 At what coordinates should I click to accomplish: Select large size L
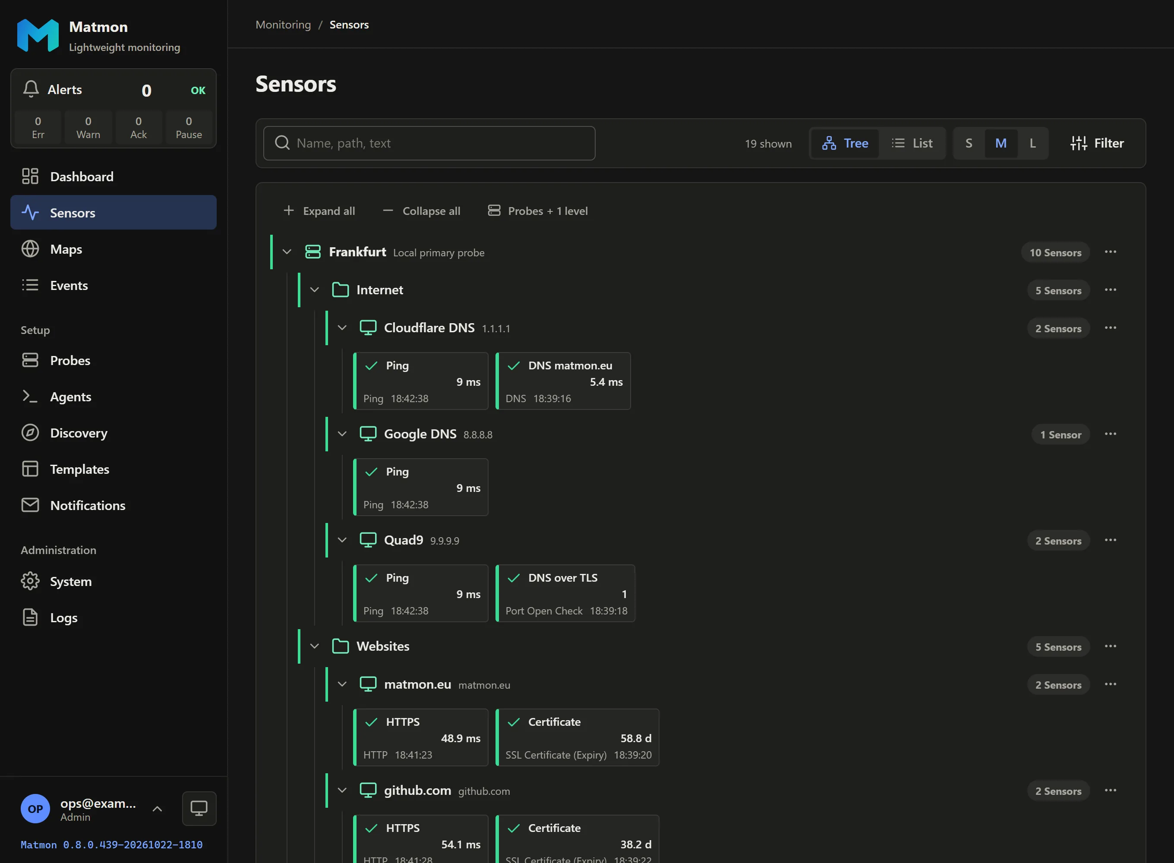[1032, 143]
